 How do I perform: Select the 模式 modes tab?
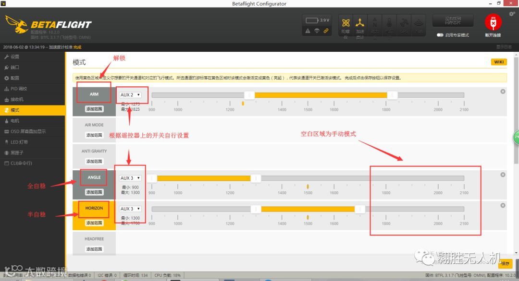33,110
